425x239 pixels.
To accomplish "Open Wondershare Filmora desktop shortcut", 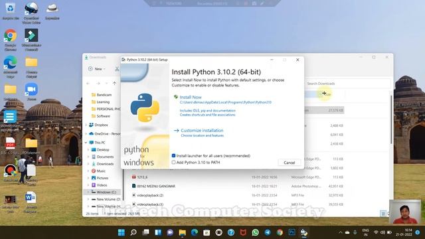I will [x=31, y=40].
